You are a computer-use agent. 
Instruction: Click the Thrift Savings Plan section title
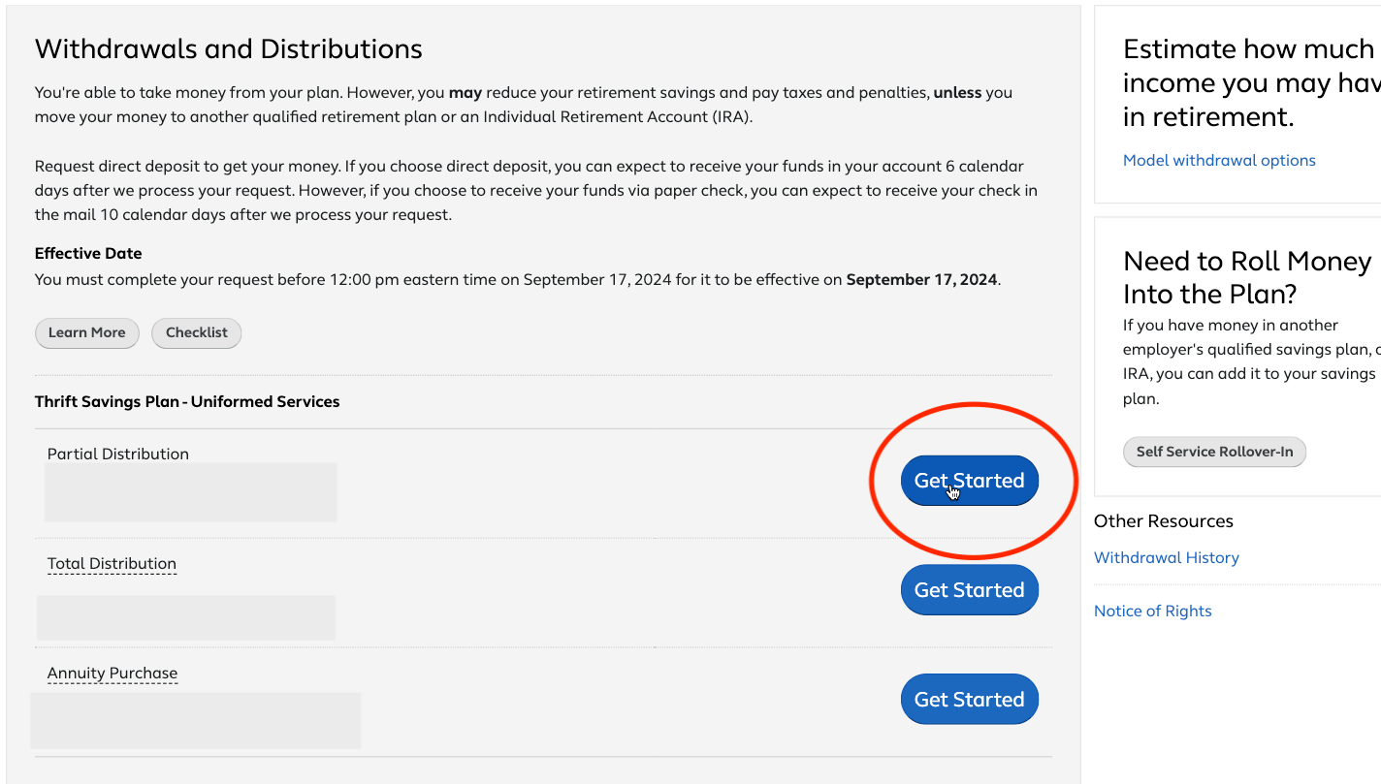click(187, 401)
